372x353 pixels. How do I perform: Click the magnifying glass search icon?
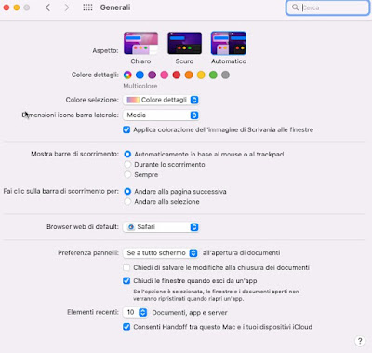click(x=295, y=7)
